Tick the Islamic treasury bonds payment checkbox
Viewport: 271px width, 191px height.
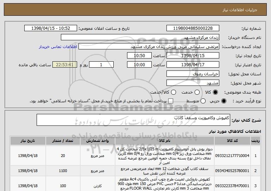[171, 101]
